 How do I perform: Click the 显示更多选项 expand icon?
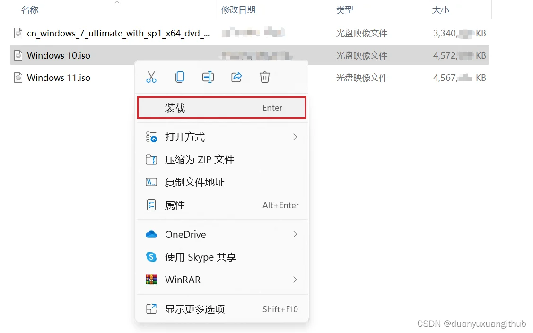tap(151, 309)
